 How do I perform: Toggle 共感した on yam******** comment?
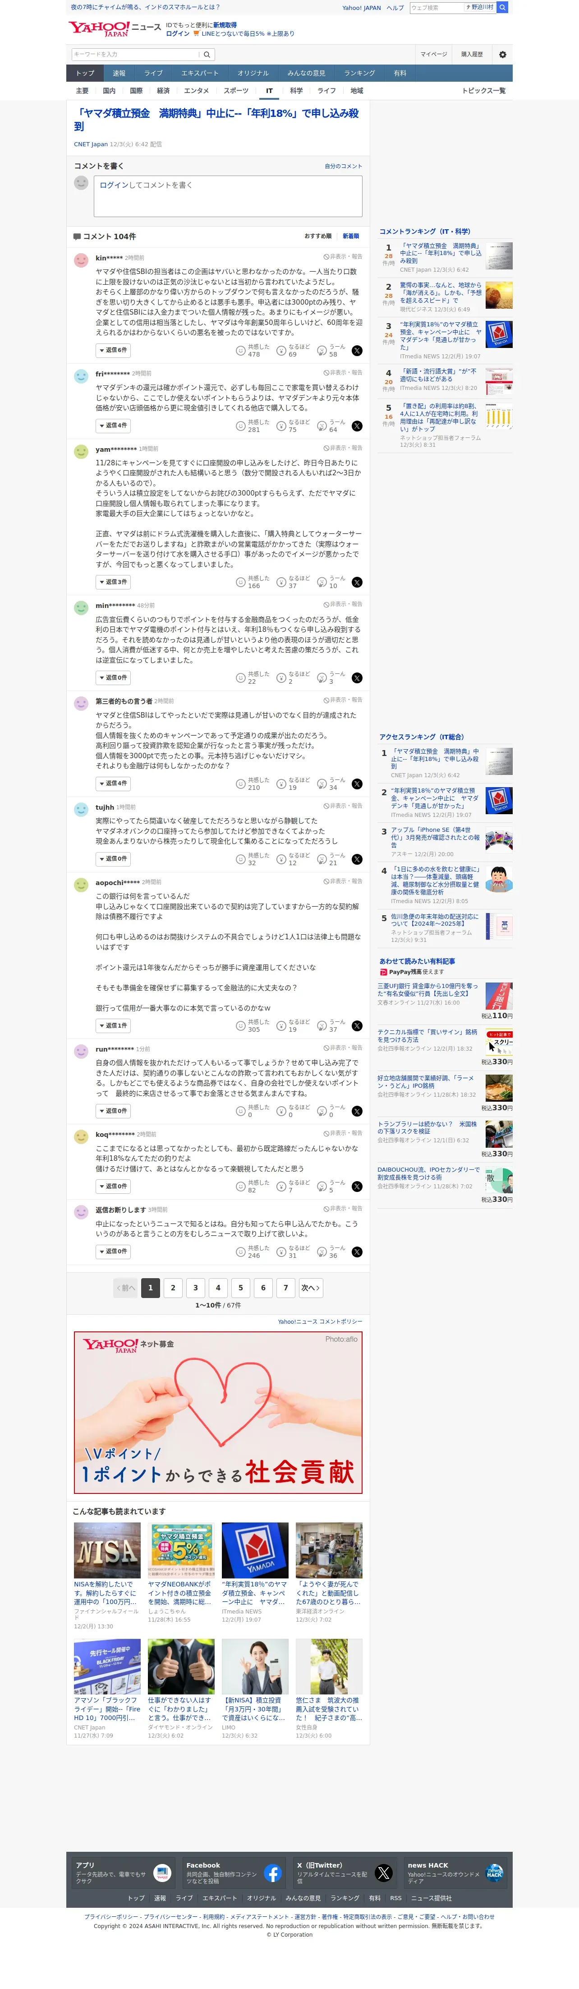click(252, 582)
